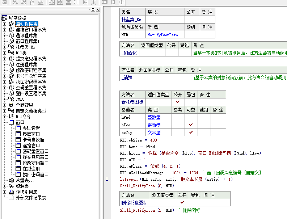Image resolution: width=287 pixels, height=219 pixels.
Task: Toggle 易包 cell for 置托盘图标 method
Action: tap(191, 102)
